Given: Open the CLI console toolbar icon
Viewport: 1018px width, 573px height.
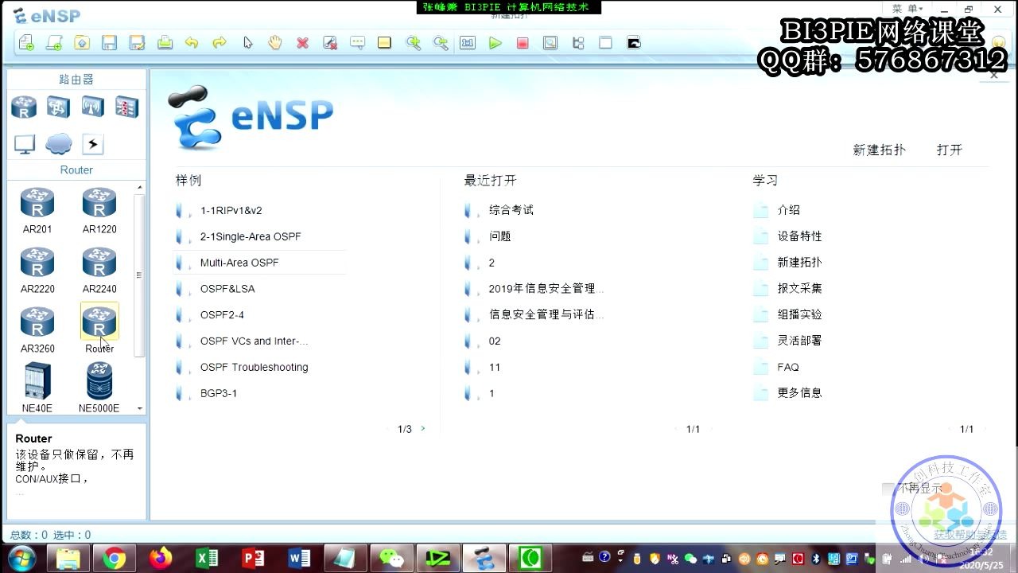Looking at the screenshot, I should pyautogui.click(x=634, y=43).
